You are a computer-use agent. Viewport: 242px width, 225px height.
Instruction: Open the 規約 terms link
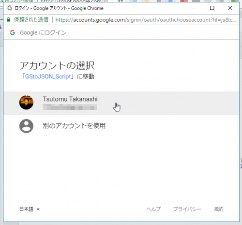[x=219, y=209]
